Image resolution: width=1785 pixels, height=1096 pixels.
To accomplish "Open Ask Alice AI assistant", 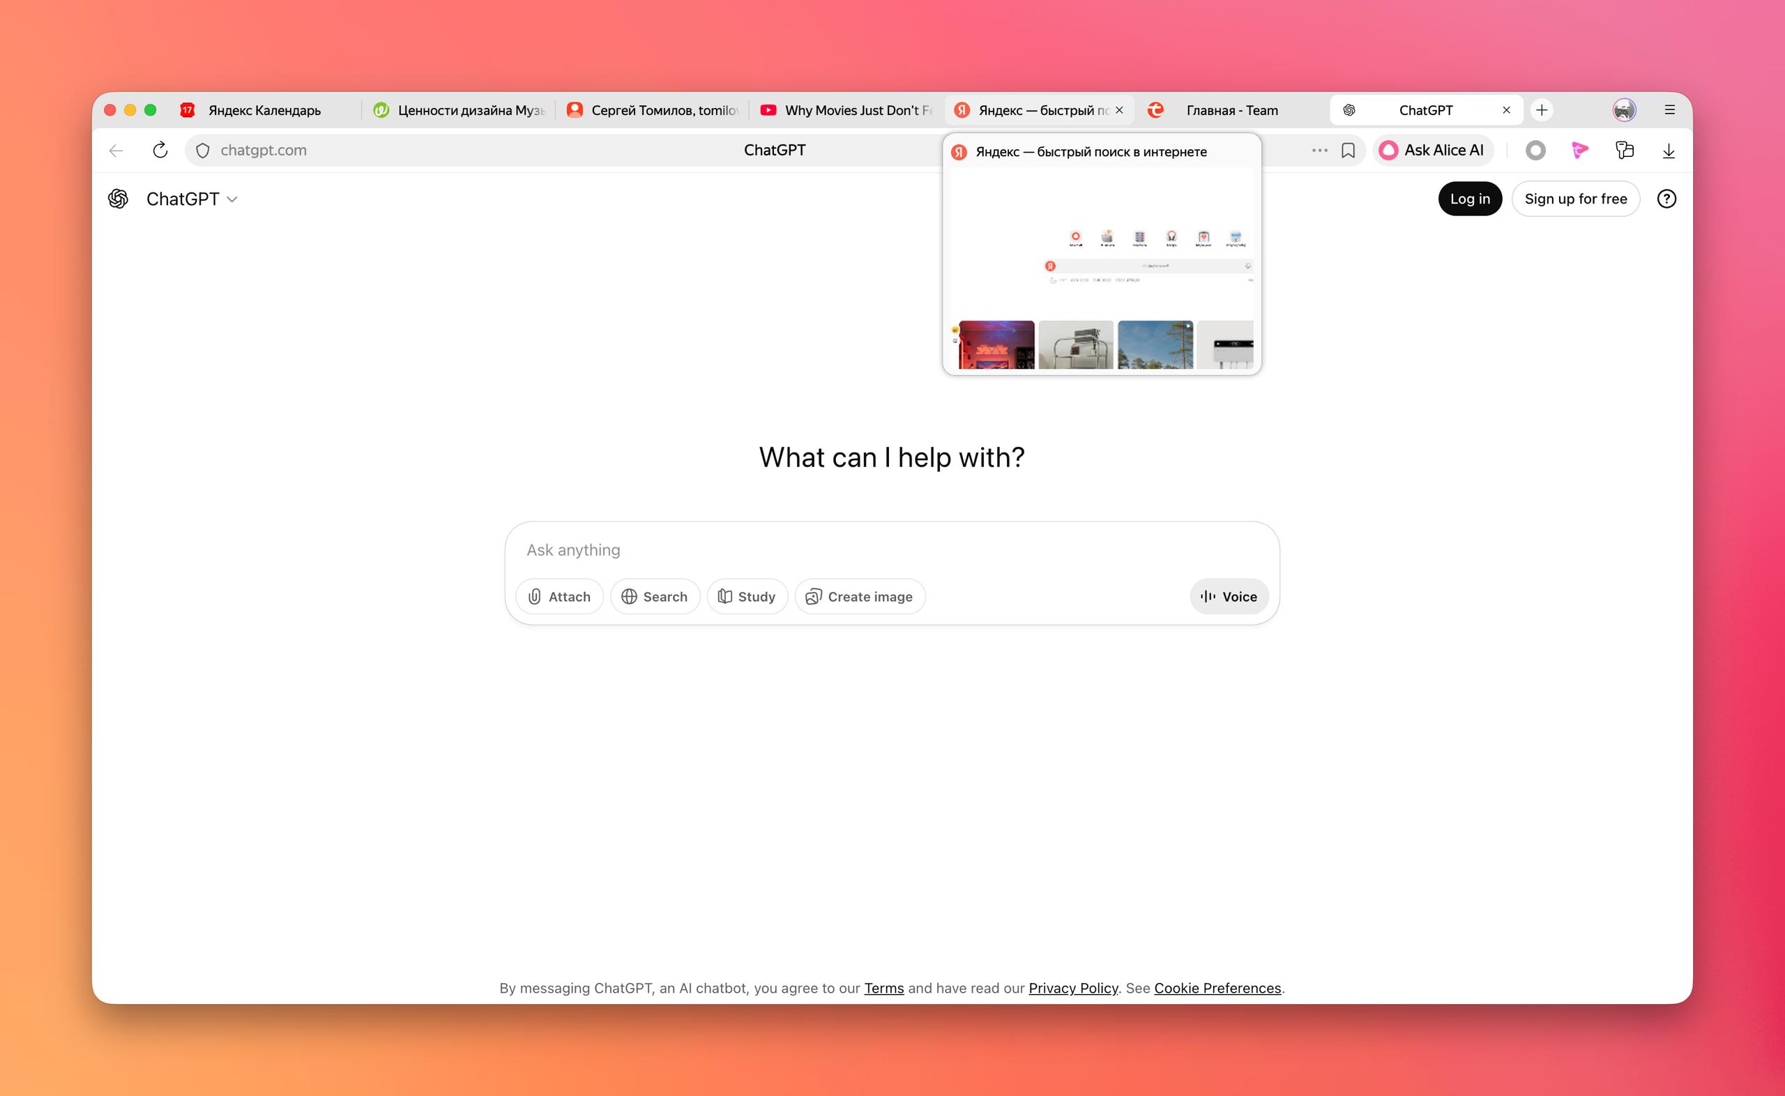I will tap(1432, 151).
